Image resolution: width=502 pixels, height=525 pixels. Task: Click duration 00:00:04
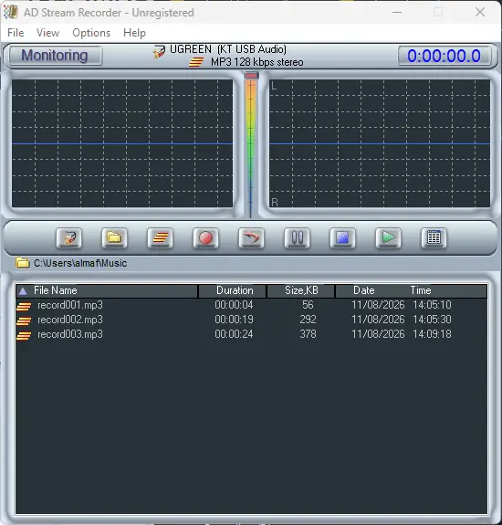pos(234,305)
